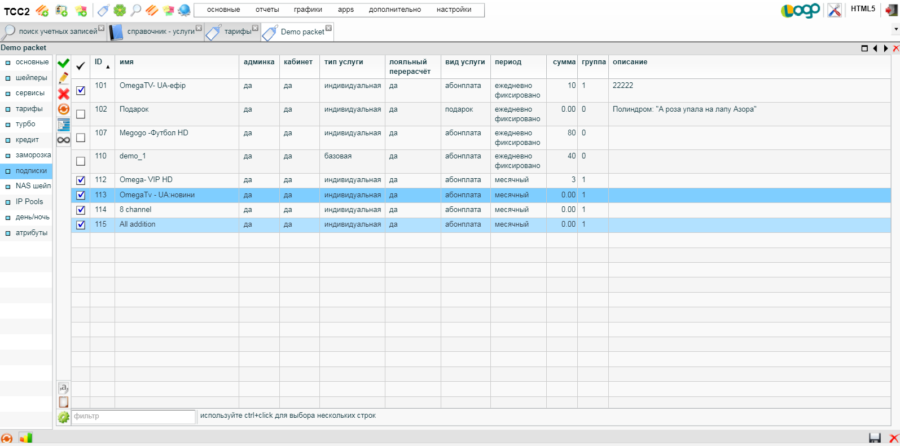Click the floppy disk save icon
The width and height of the screenshot is (900, 446).
(x=875, y=438)
